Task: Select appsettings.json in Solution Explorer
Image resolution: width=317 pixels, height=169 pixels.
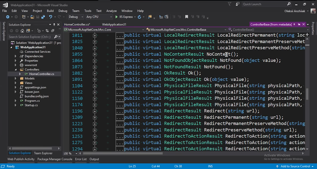Action: (35, 87)
